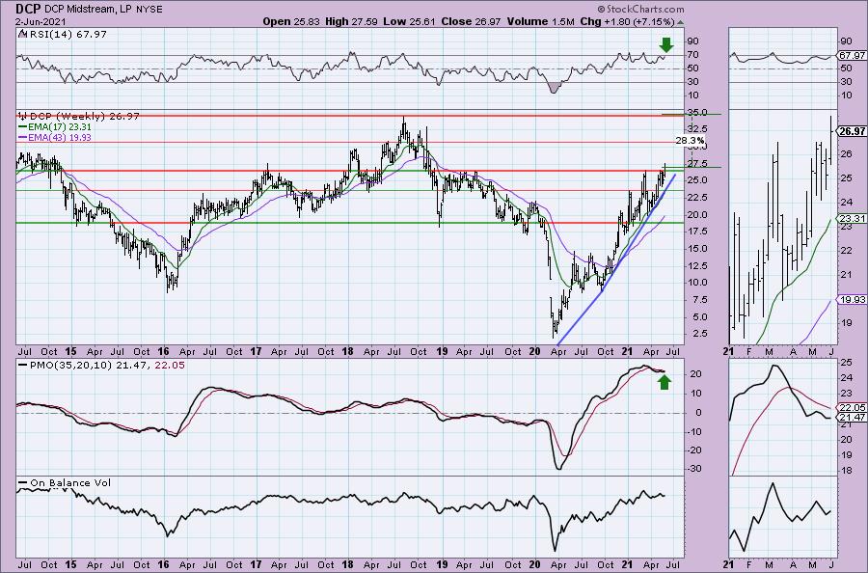Click the EMA(43) 19.93 legend text

tap(59, 137)
